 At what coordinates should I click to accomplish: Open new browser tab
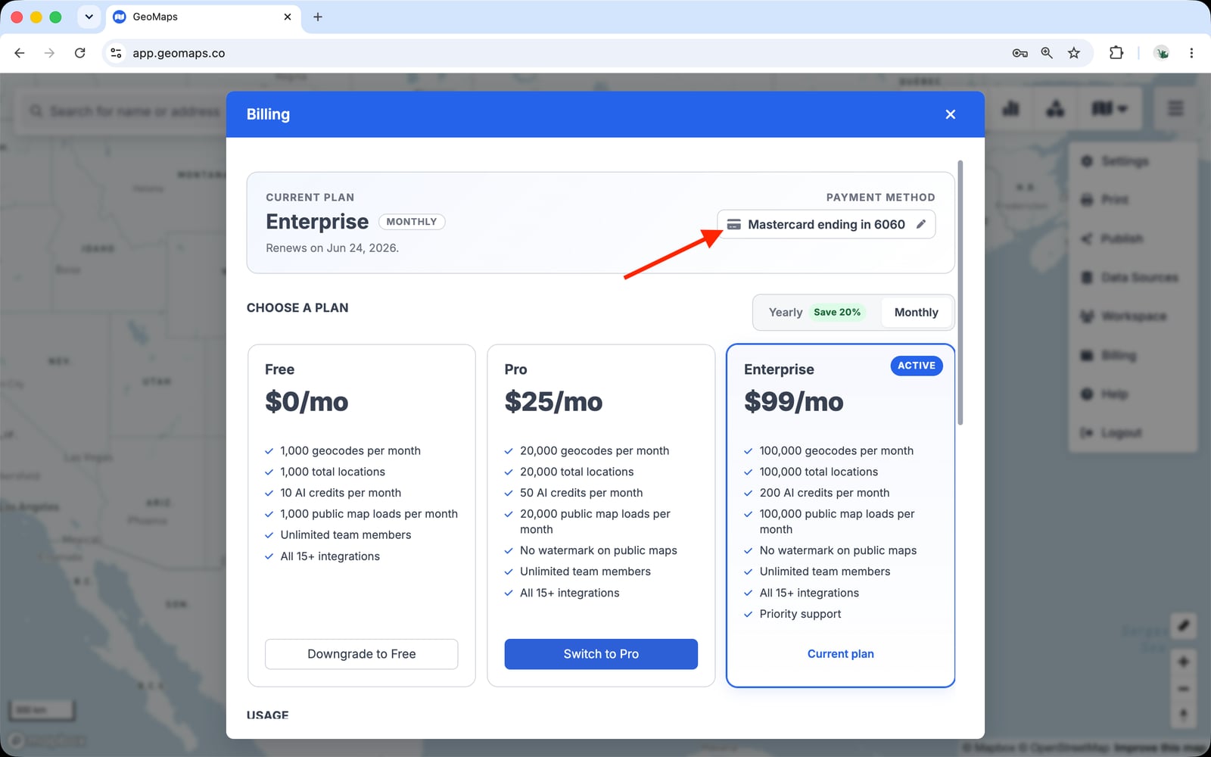tap(318, 17)
